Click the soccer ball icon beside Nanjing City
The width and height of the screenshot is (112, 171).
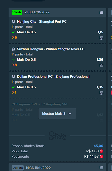coord(13,22)
